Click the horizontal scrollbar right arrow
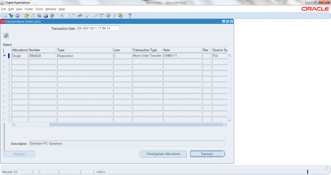 226,125
